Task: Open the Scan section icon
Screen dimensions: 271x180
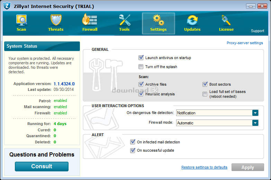Action: click(21, 21)
